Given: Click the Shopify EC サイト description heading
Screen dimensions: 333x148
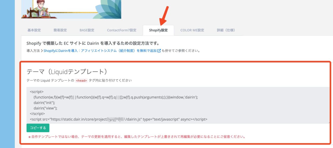Looking at the screenshot, I should pos(93,43).
